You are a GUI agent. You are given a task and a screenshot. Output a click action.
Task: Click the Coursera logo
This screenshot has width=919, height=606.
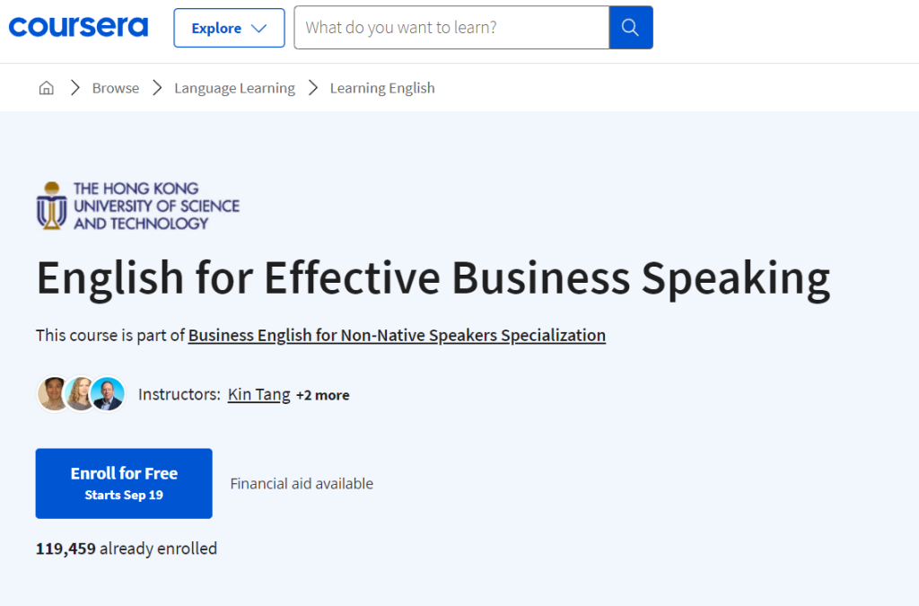point(78,27)
